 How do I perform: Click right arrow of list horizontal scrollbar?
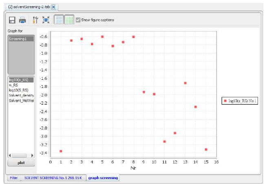33,155
